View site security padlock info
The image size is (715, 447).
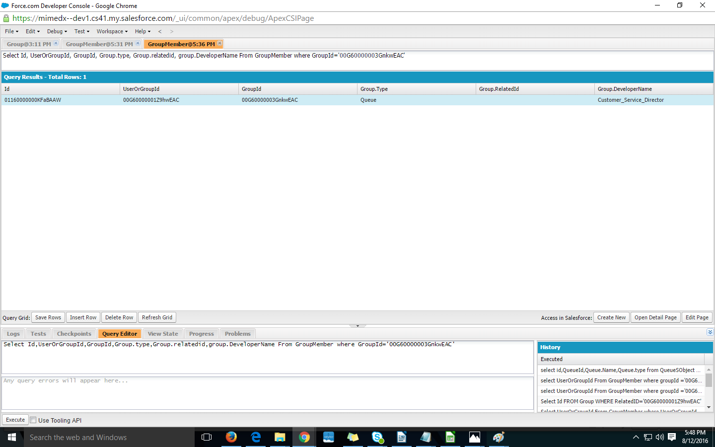pyautogui.click(x=6, y=18)
